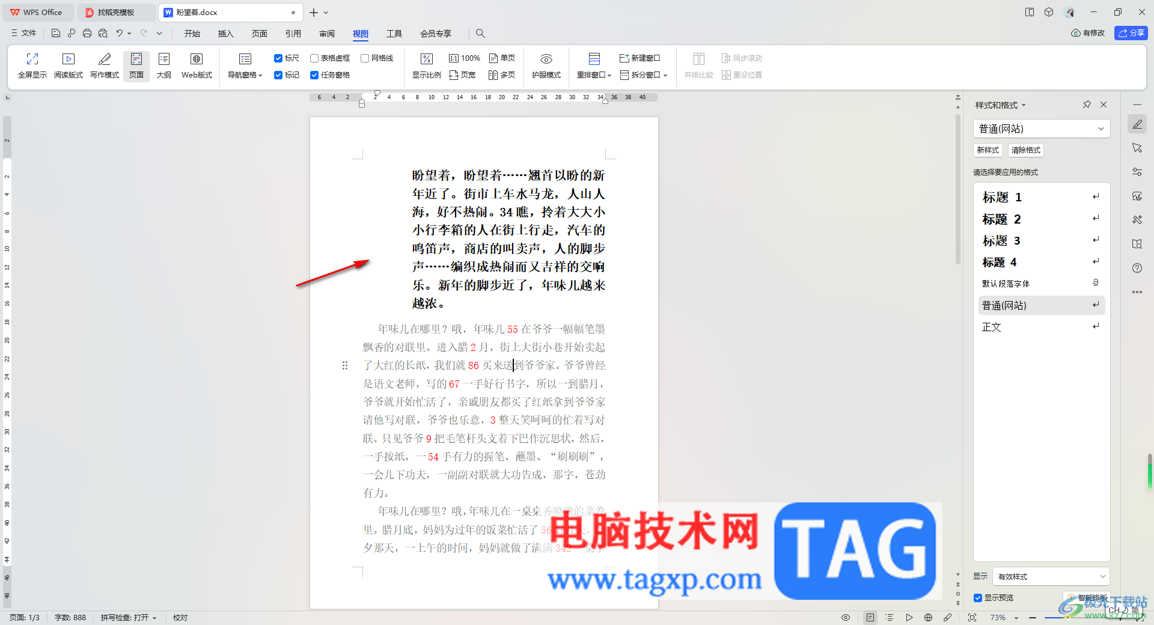Click the help question-mark icon in right sidebar

[x=1137, y=268]
